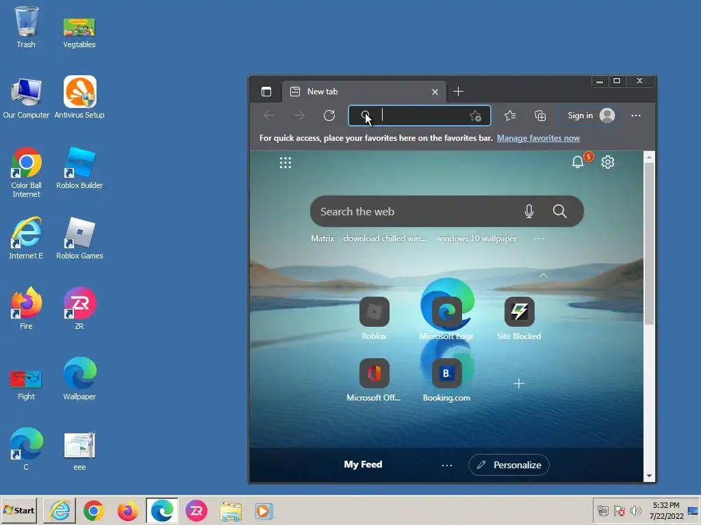Image resolution: width=701 pixels, height=525 pixels.
Task: Open the Favorites list icon
Action: click(x=510, y=116)
